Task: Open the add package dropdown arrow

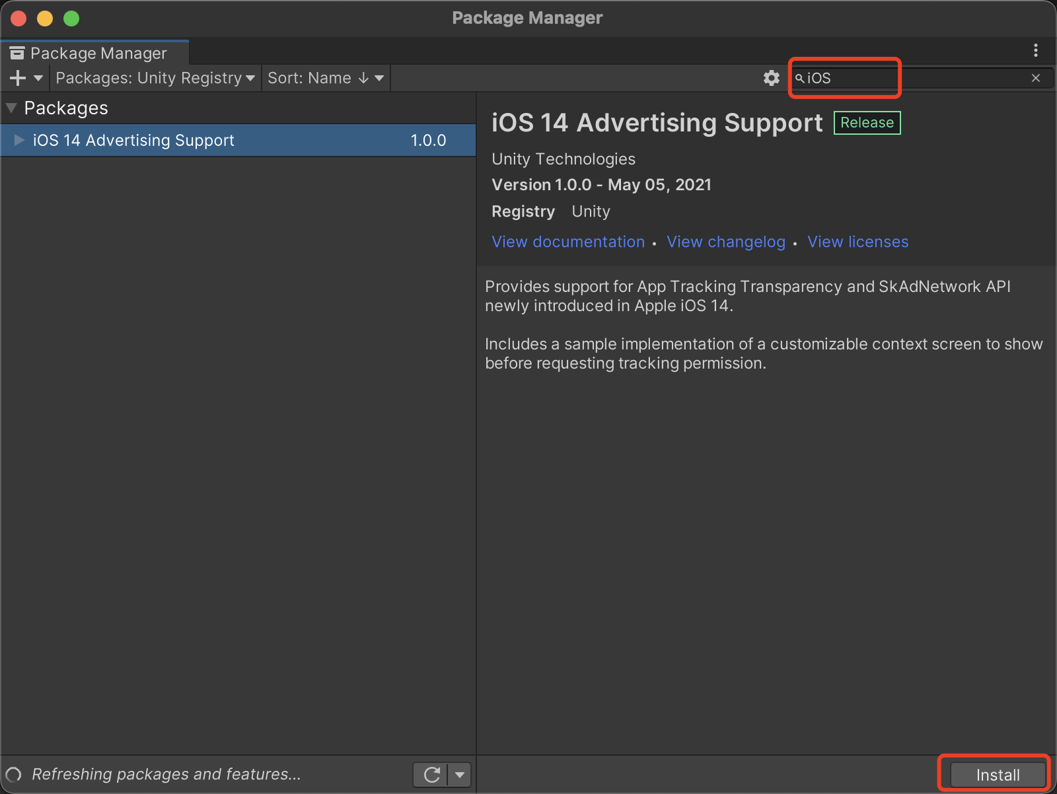Action: tap(38, 78)
